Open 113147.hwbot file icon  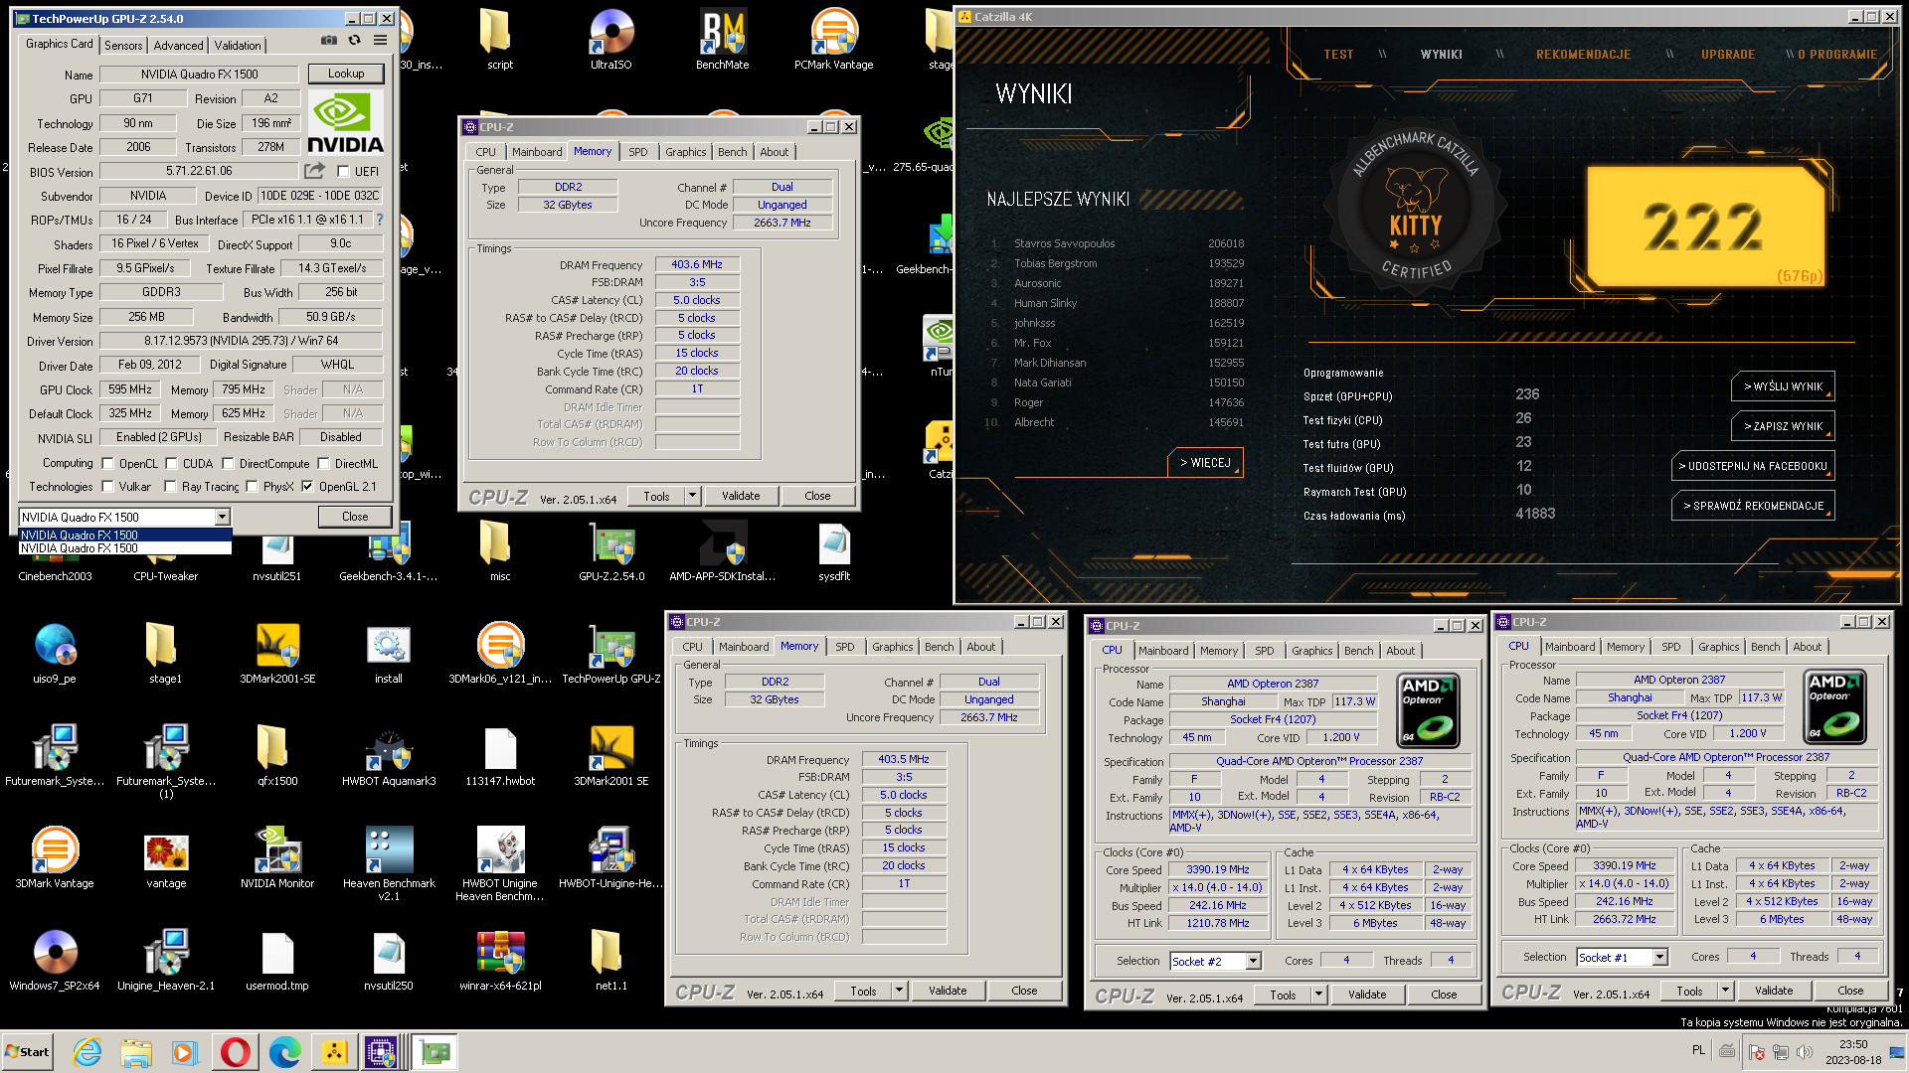point(500,756)
